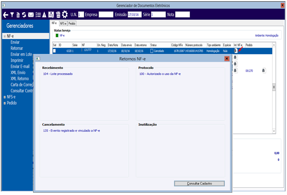Image resolution: width=287 pixels, height=195 pixels.
Task: Click the Inf. NF-e column header
Action: (238, 45)
